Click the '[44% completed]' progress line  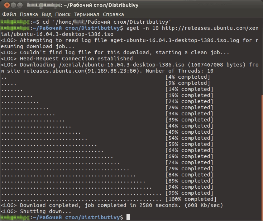point(107,126)
